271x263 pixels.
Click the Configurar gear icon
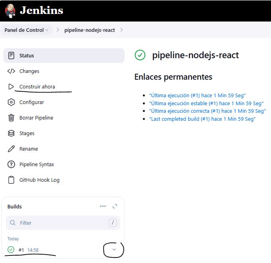click(11, 102)
